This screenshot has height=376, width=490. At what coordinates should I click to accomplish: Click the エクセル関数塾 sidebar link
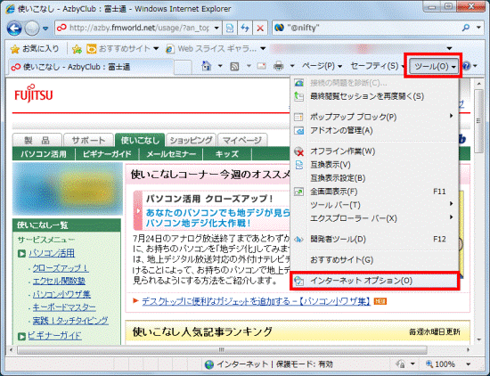[59, 281]
